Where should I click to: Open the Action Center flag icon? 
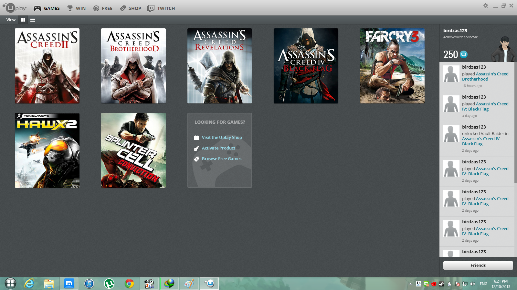[x=457, y=284]
